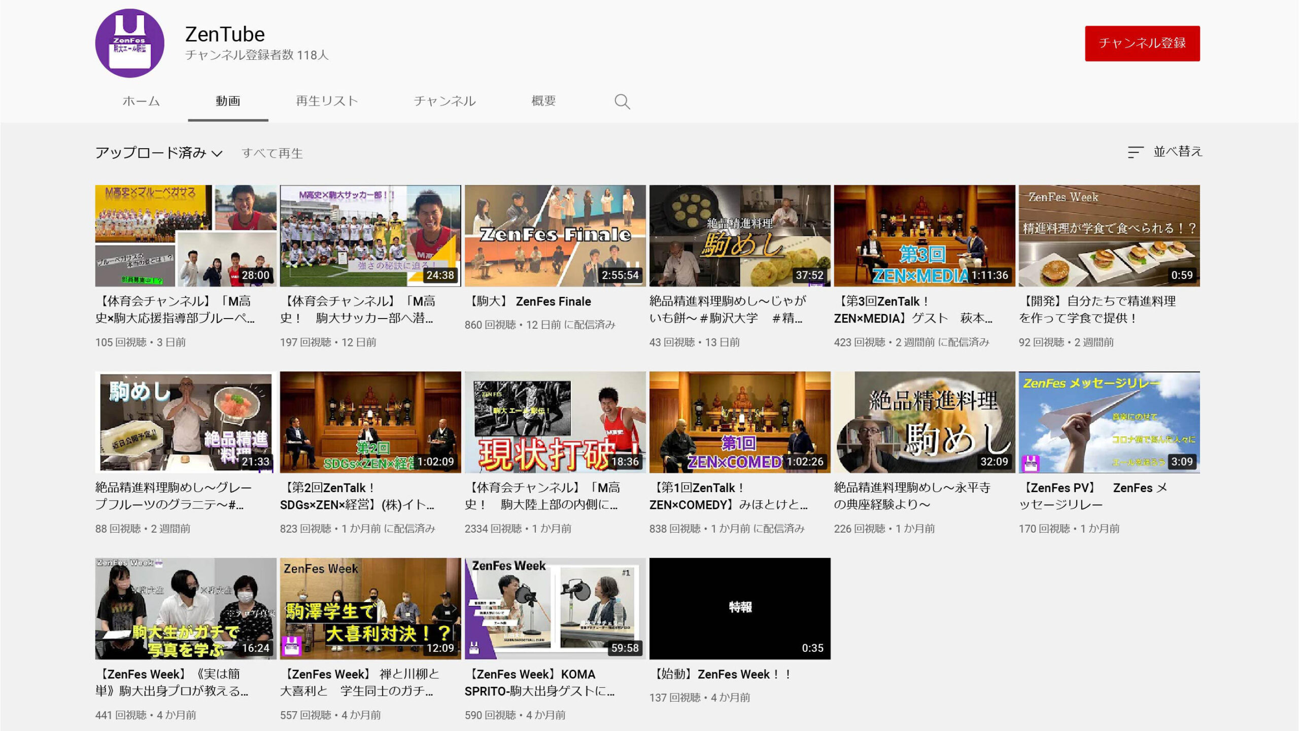Click the すべて再生 link
The image size is (1299, 731).
[272, 153]
